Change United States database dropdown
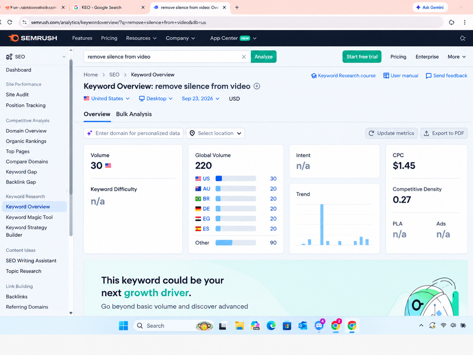The image size is (473, 355). [x=107, y=98]
